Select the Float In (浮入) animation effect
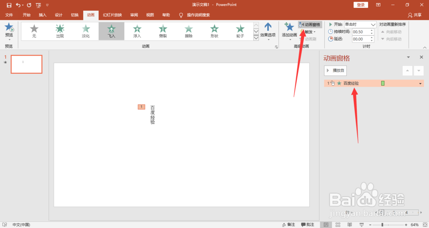The image size is (429, 228). click(137, 31)
